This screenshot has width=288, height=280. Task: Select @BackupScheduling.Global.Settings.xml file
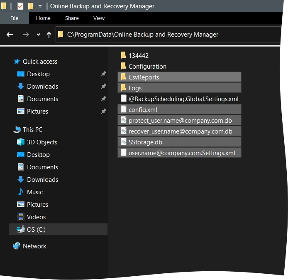point(183,99)
